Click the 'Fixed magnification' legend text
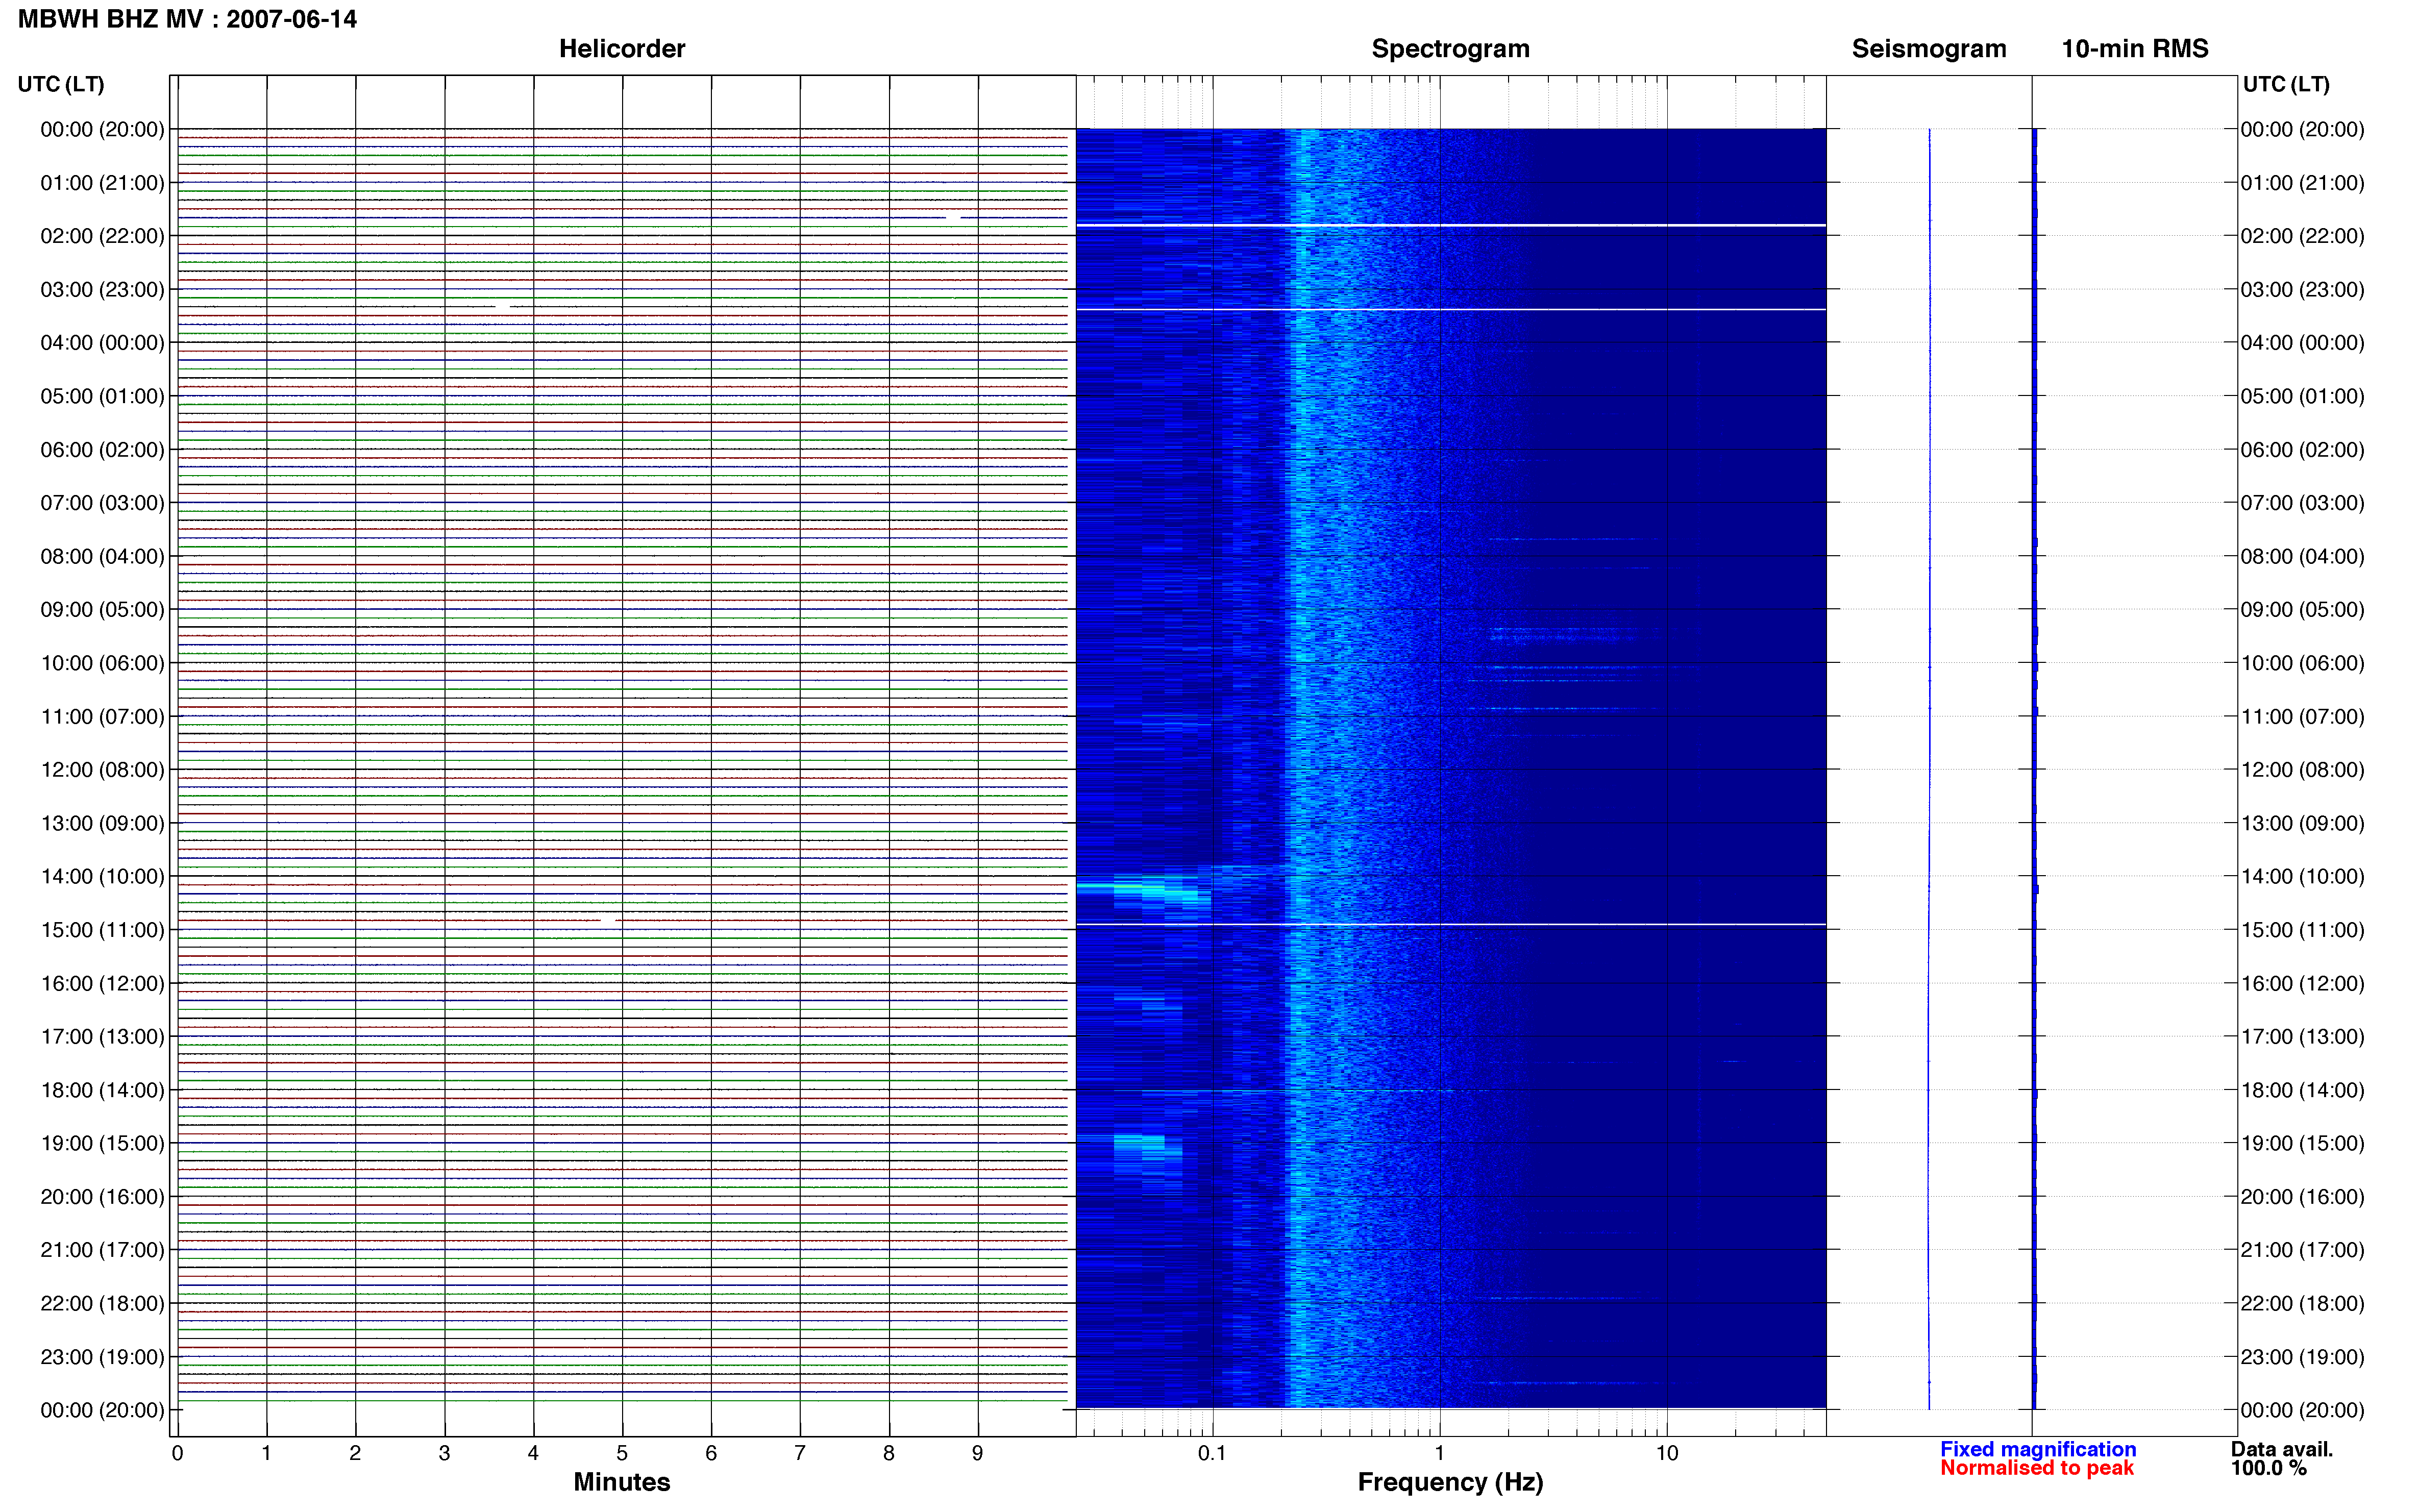The image size is (2419, 1512). pos(2038,1449)
